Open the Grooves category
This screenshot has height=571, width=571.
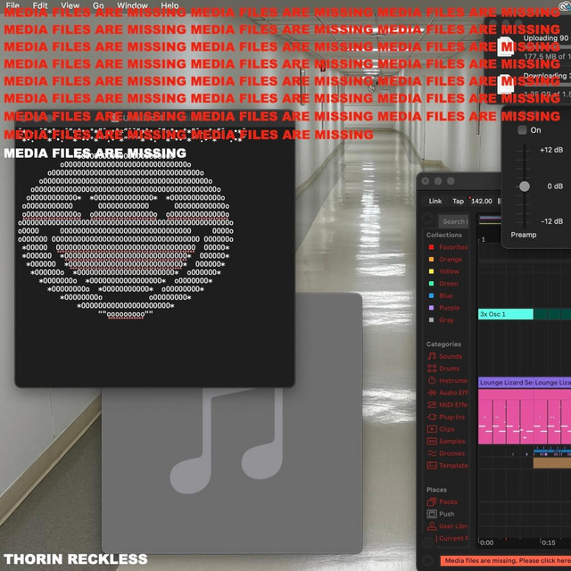point(446,453)
